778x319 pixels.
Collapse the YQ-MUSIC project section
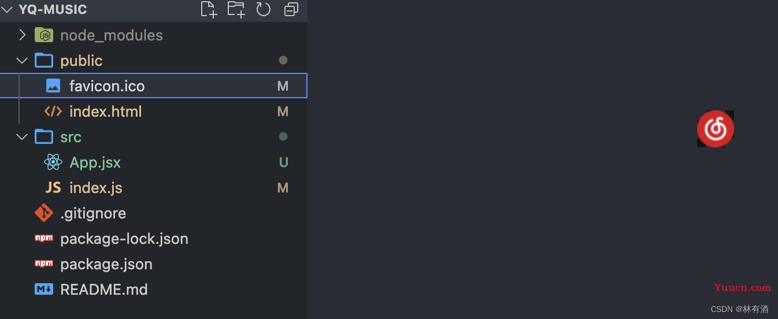tap(7, 10)
